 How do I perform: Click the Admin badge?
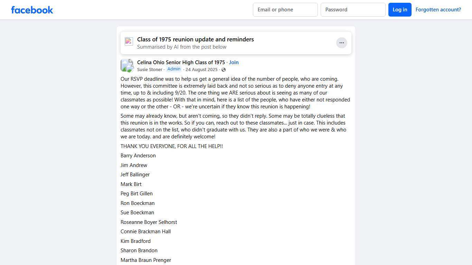174,69
